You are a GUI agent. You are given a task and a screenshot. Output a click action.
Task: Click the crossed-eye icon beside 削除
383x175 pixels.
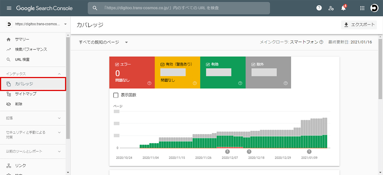point(9,104)
